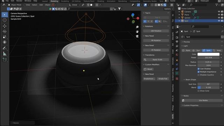
Task: Select the Scale tool
Action: [x=5, y=37]
